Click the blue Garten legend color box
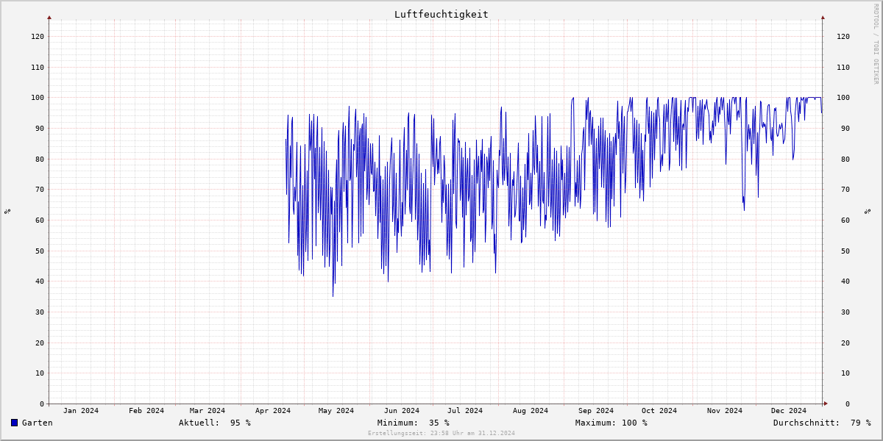This screenshot has width=883, height=441. click(x=14, y=423)
